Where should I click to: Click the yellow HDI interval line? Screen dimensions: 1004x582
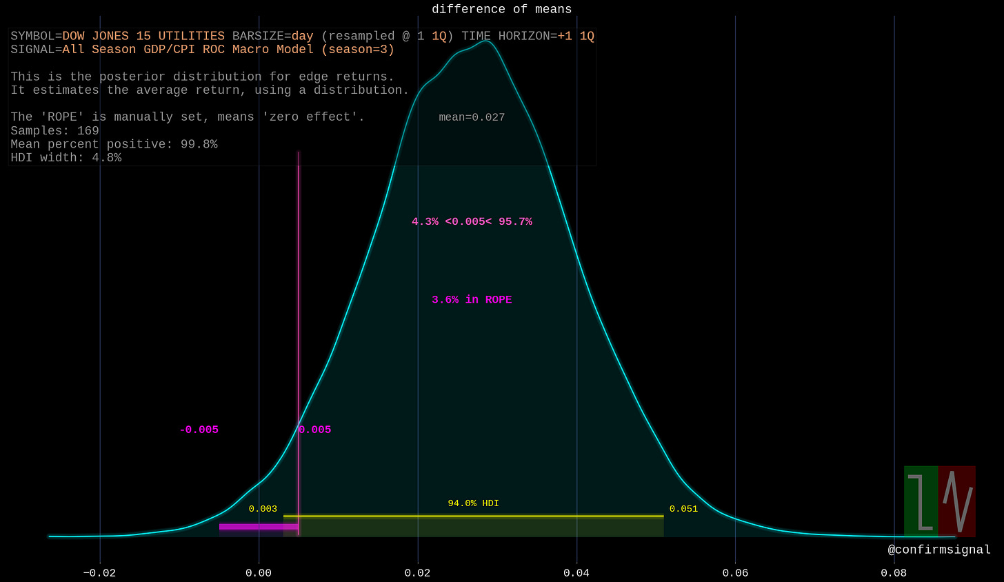tap(474, 516)
